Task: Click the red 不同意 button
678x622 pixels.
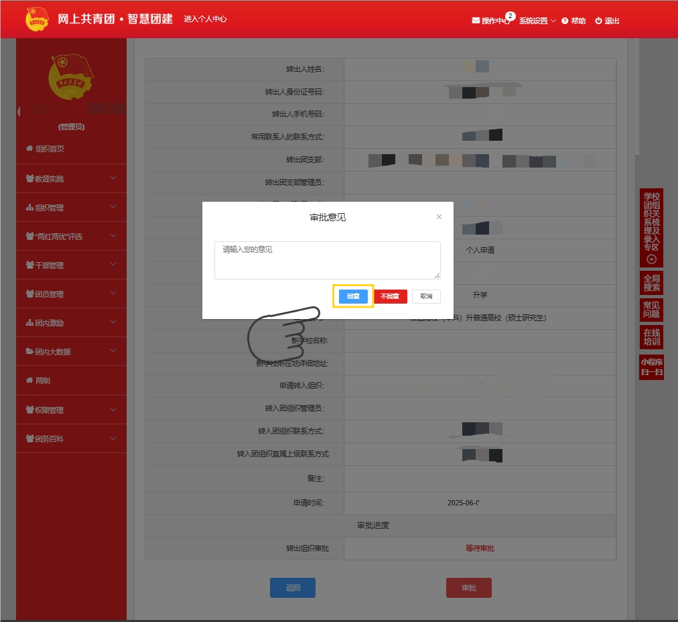Action: [x=391, y=296]
